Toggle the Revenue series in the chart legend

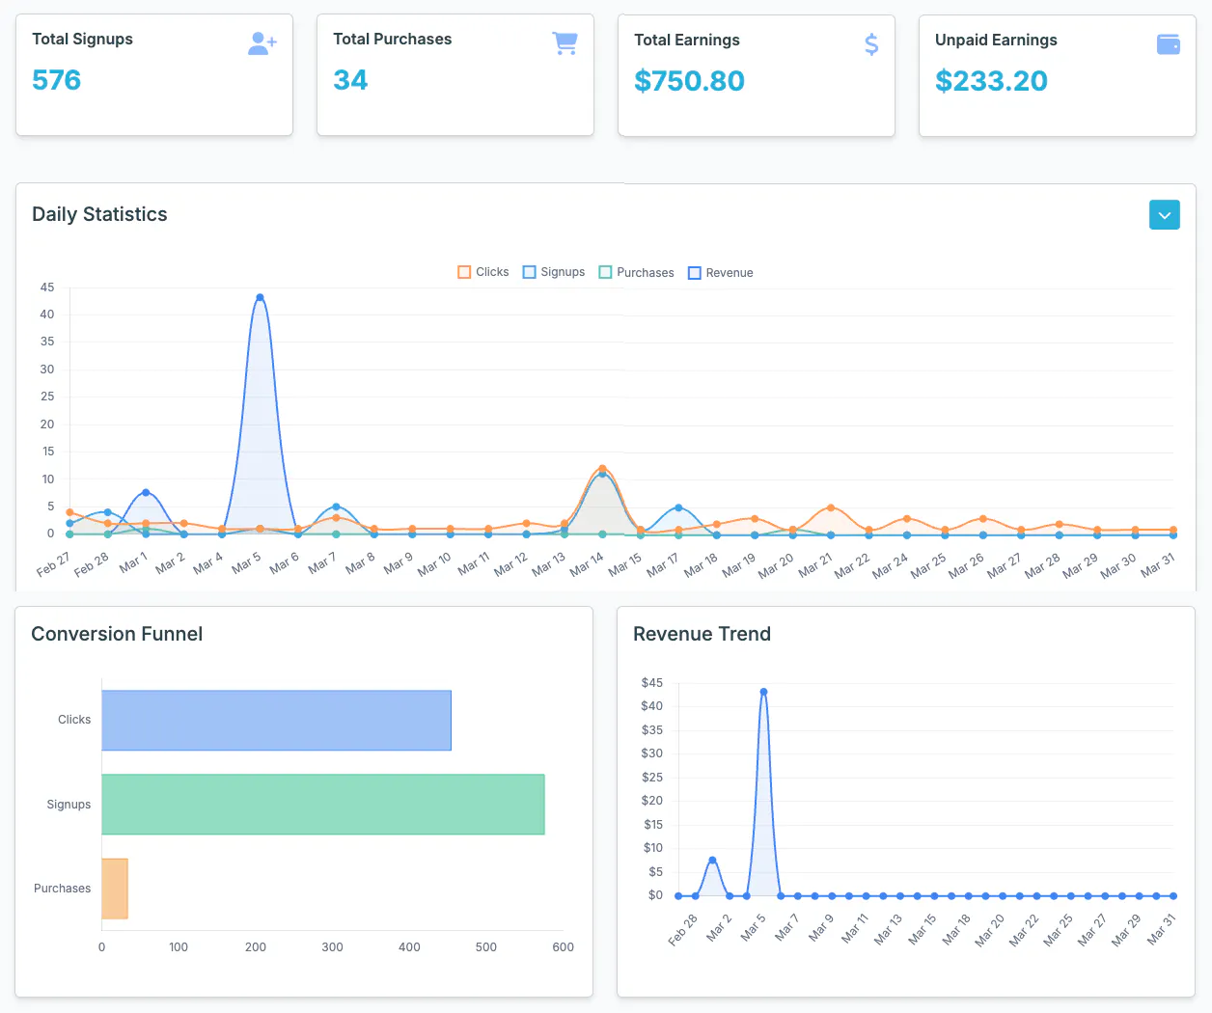pos(721,273)
